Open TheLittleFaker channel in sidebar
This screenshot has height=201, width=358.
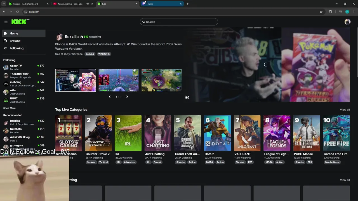[x=24, y=75]
